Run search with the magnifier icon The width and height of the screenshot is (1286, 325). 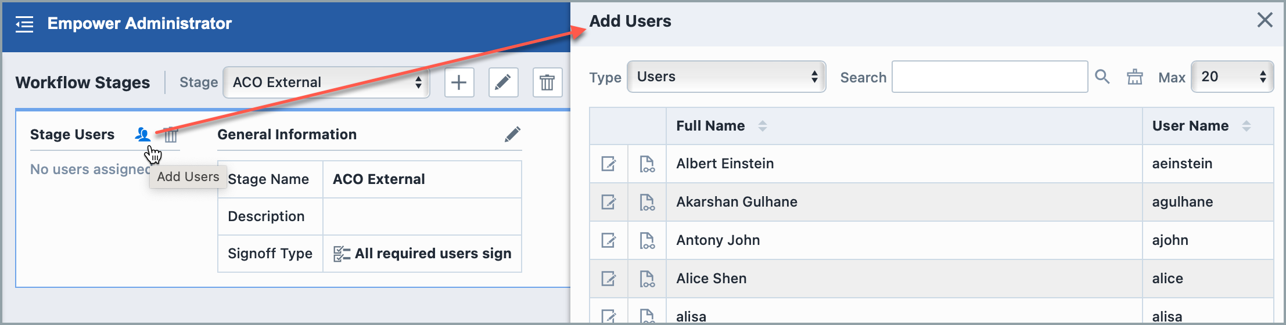pyautogui.click(x=1102, y=77)
